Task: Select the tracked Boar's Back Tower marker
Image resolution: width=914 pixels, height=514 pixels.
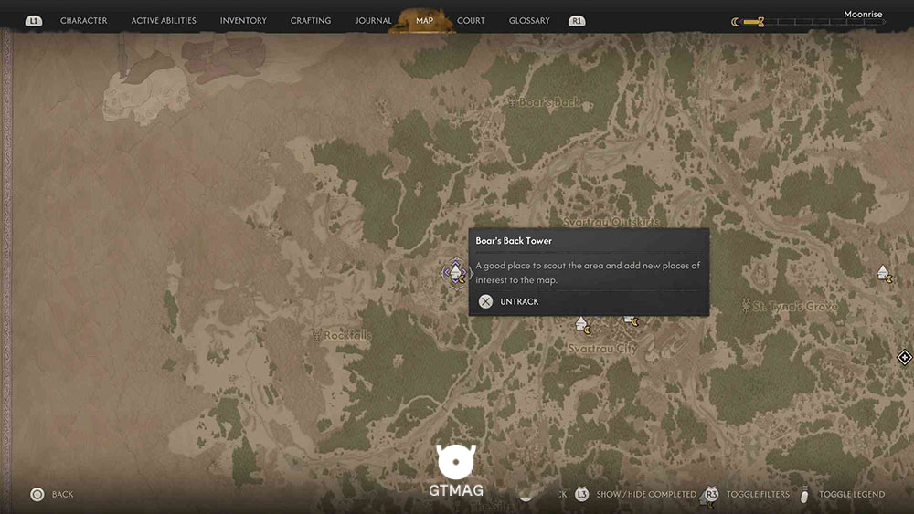Action: point(456,272)
